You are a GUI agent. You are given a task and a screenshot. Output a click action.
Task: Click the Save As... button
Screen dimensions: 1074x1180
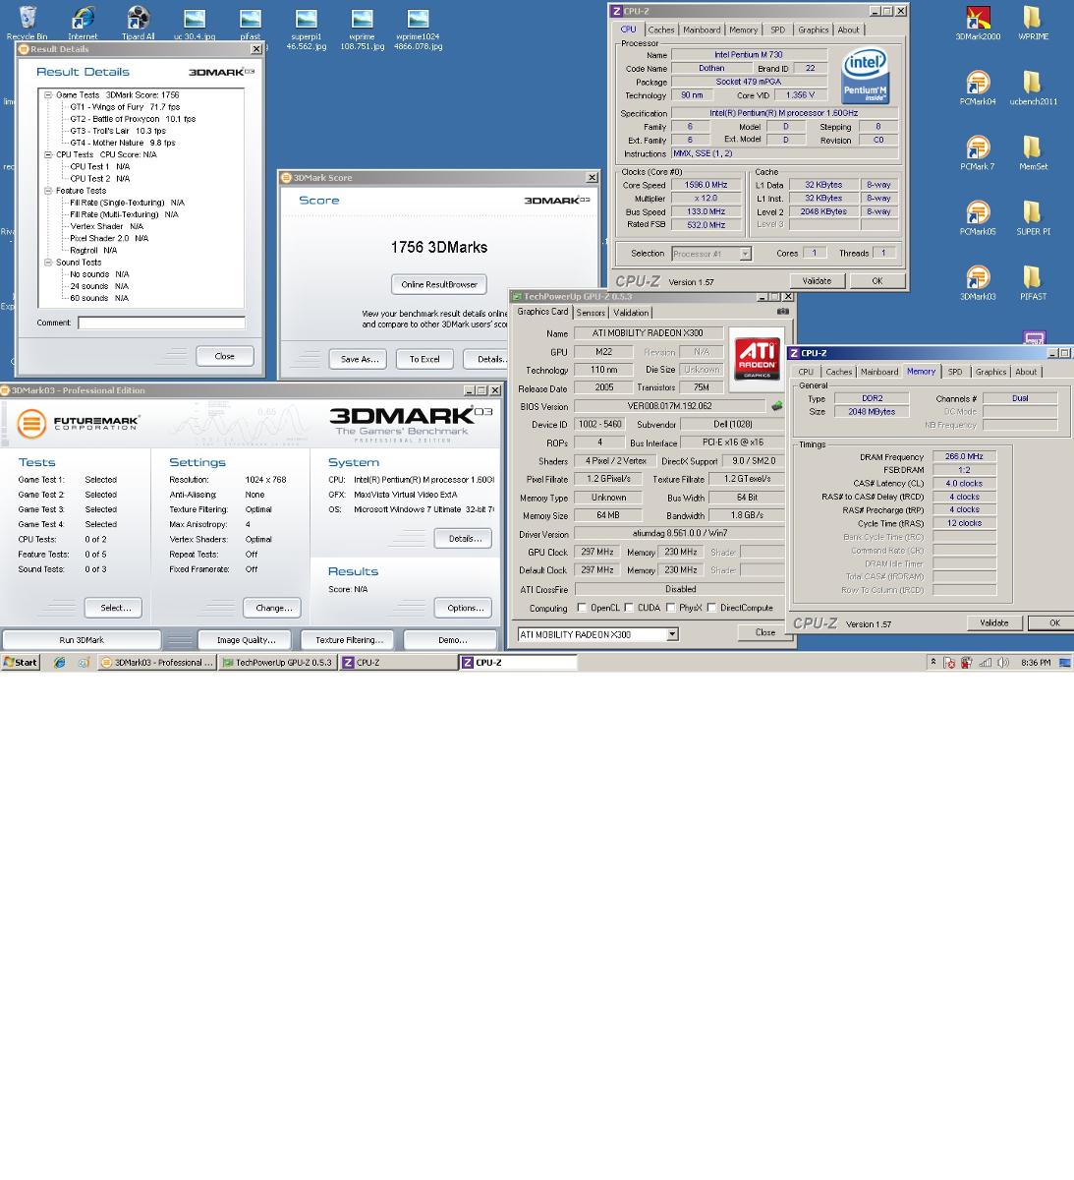click(359, 359)
